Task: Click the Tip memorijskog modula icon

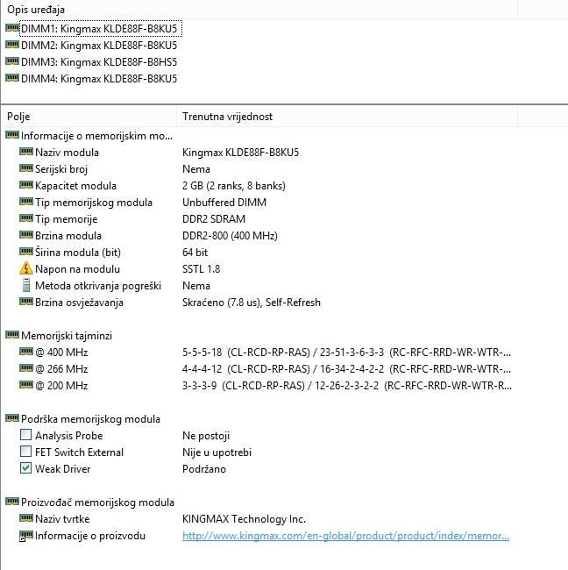Action: pyautogui.click(x=26, y=202)
